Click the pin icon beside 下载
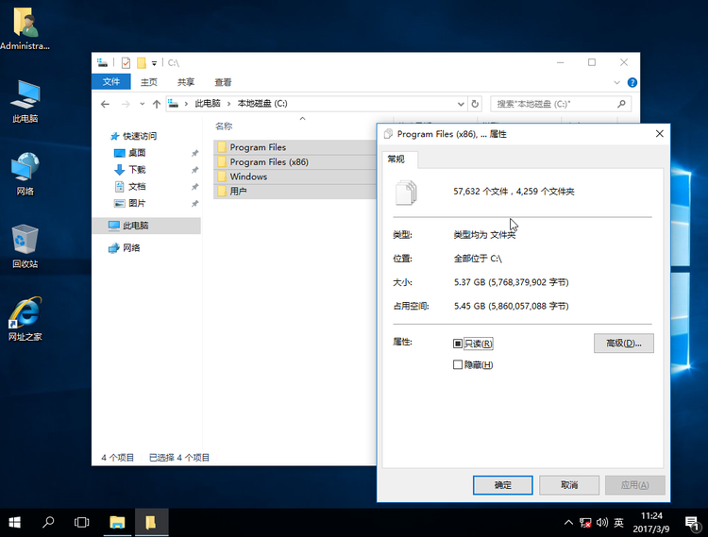Viewport: 708px width, 537px height. [194, 170]
